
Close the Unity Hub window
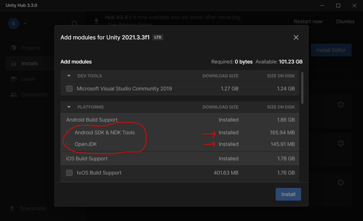click(x=355, y=5)
